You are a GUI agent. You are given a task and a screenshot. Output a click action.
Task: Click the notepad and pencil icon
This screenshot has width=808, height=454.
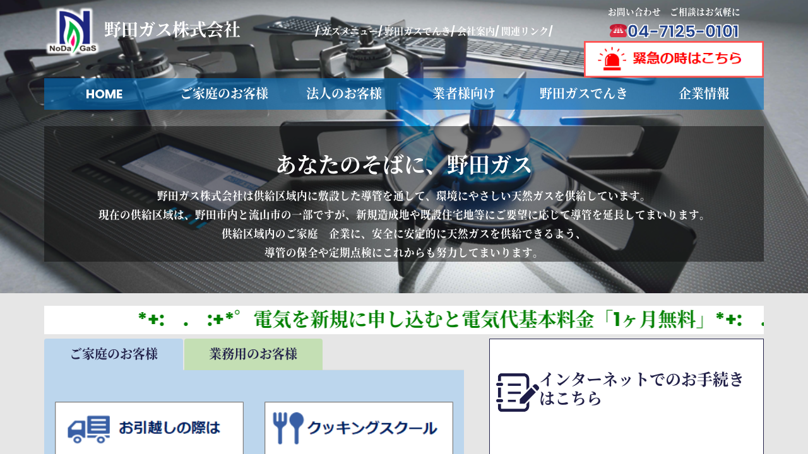coord(517,392)
